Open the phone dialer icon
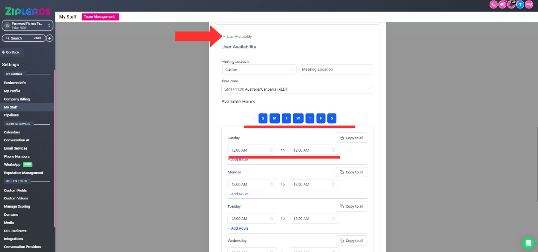Image resolution: width=538 pixels, height=252 pixels. [493, 5]
